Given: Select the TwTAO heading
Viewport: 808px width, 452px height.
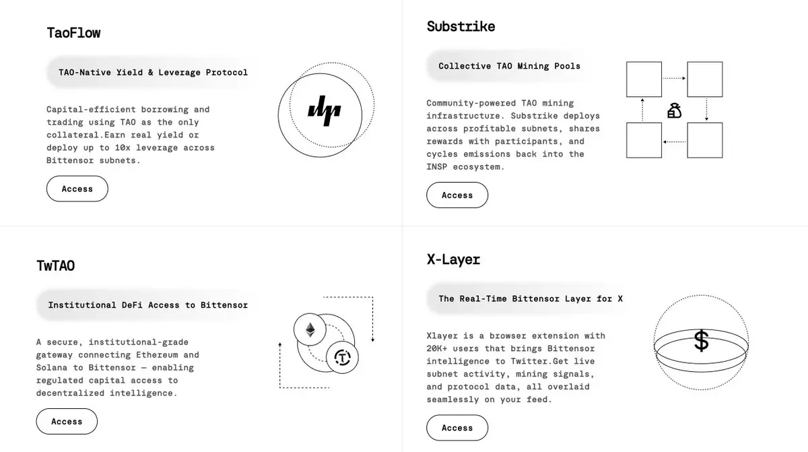Looking at the screenshot, I should point(56,265).
